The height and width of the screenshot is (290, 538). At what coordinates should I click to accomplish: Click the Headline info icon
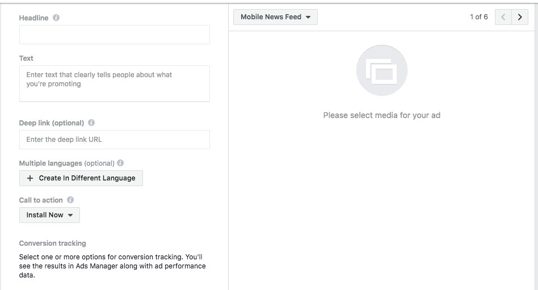click(56, 18)
